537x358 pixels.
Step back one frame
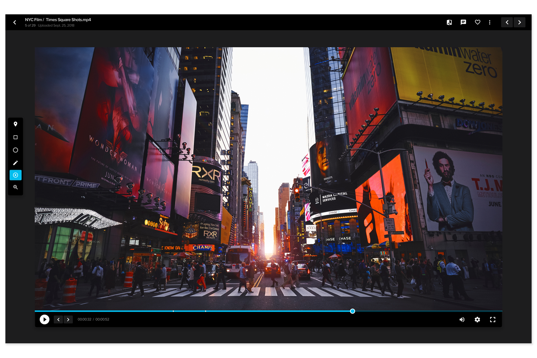(58, 319)
